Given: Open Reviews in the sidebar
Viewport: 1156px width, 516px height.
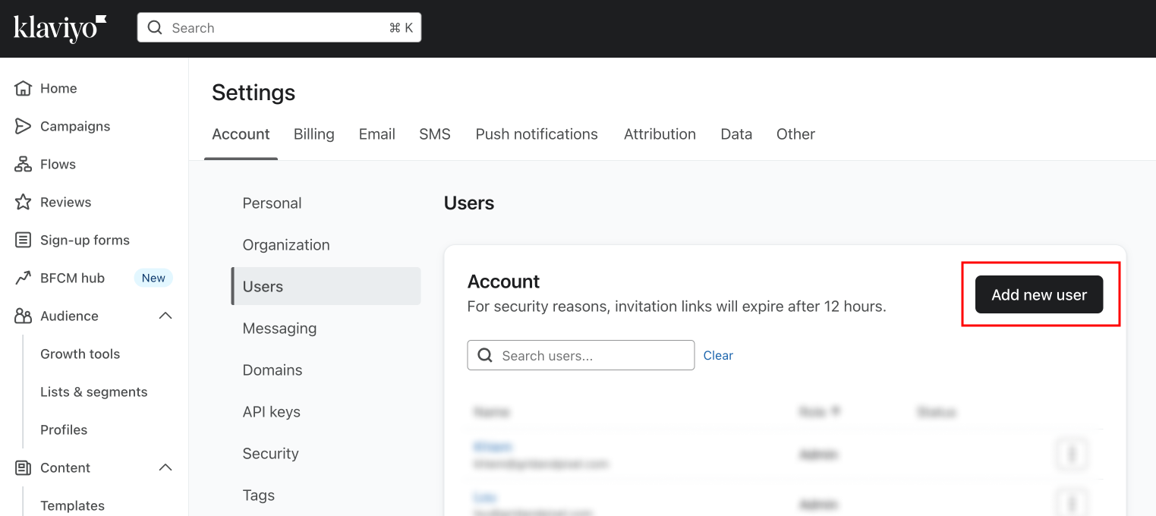Looking at the screenshot, I should pos(65,202).
